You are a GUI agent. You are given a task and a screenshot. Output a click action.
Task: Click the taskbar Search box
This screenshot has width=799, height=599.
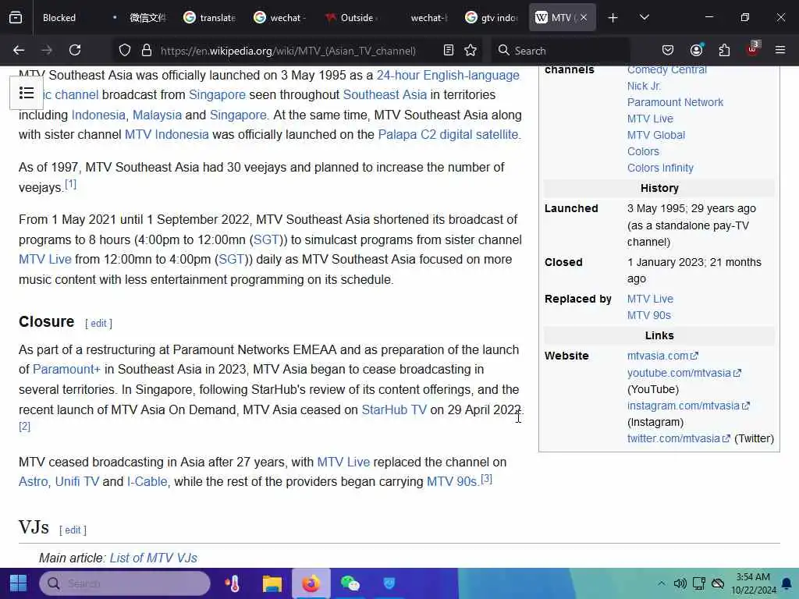[x=125, y=583]
